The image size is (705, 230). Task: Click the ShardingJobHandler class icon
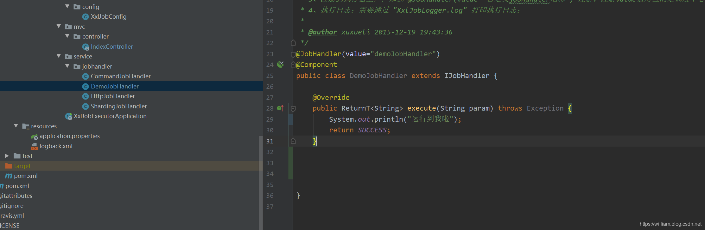click(x=85, y=106)
